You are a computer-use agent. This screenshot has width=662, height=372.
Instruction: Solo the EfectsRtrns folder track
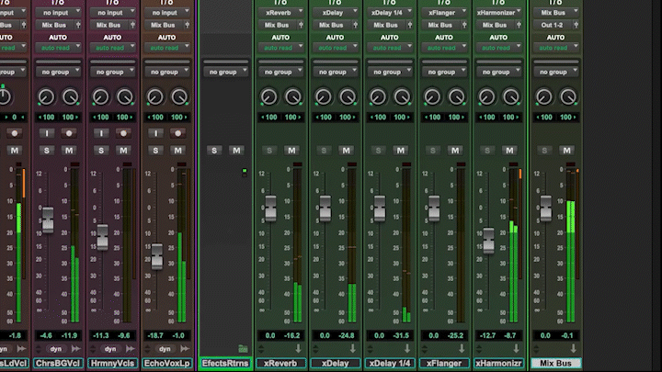(x=214, y=150)
